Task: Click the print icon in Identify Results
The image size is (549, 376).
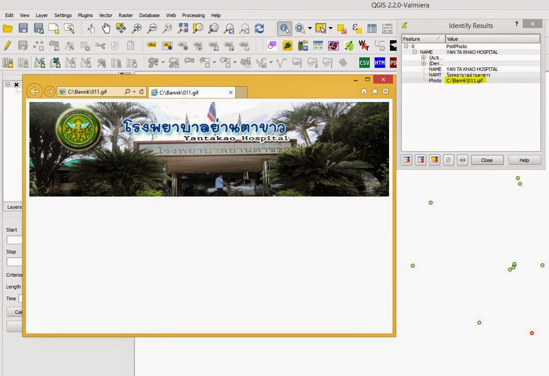Action: 463,160
